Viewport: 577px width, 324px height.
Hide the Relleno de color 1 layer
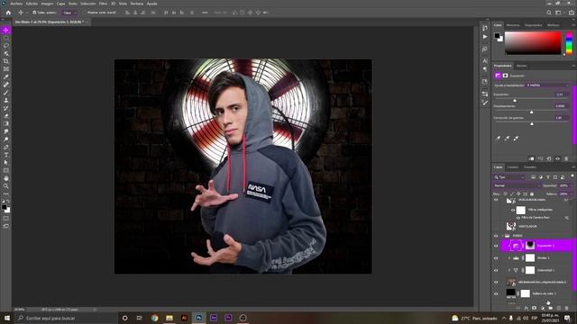tap(496, 294)
